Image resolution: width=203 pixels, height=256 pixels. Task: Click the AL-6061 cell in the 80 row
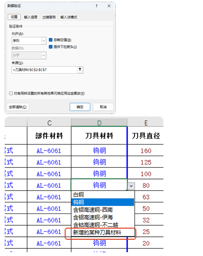[x=49, y=185]
